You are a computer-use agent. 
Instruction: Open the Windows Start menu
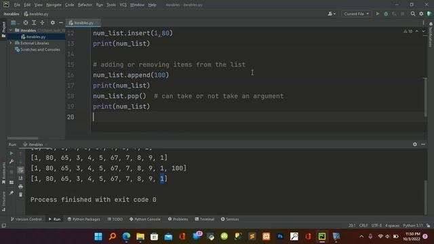tap(98, 237)
